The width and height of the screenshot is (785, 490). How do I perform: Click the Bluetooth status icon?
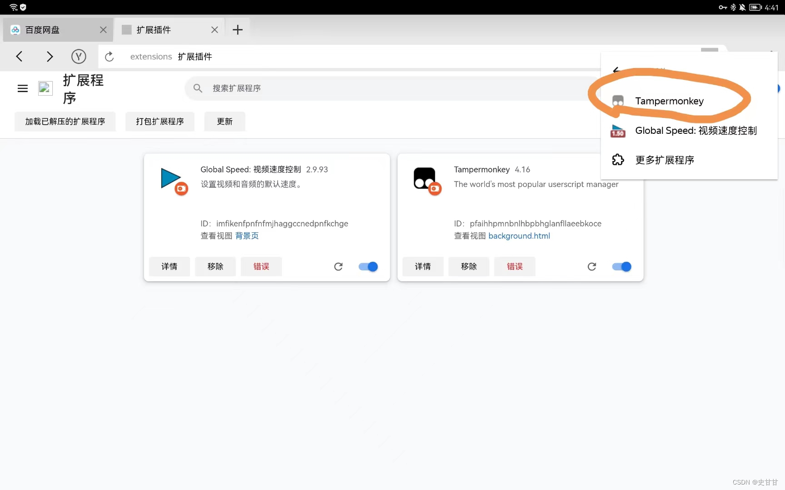(733, 7)
